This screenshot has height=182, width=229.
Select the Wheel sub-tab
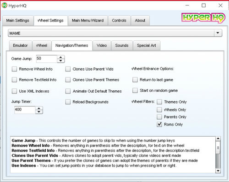pyautogui.click(x=42, y=45)
